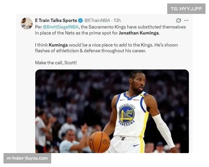Click the Nike swoosh on the shorts
Image resolution: width=209 pixels, height=167 pixels.
tap(136, 145)
